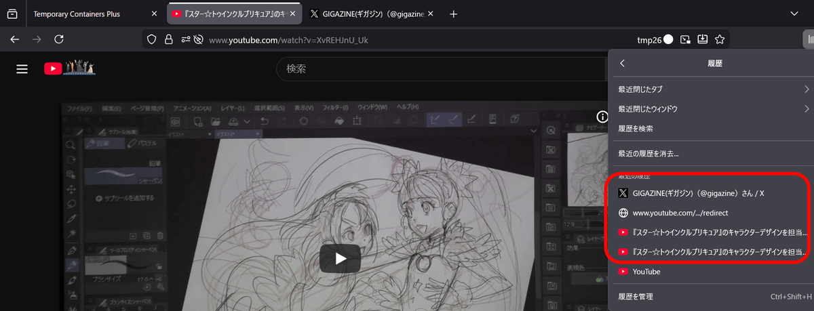Open the tracking protection shield icon
The height and width of the screenshot is (311, 814).
click(x=152, y=40)
